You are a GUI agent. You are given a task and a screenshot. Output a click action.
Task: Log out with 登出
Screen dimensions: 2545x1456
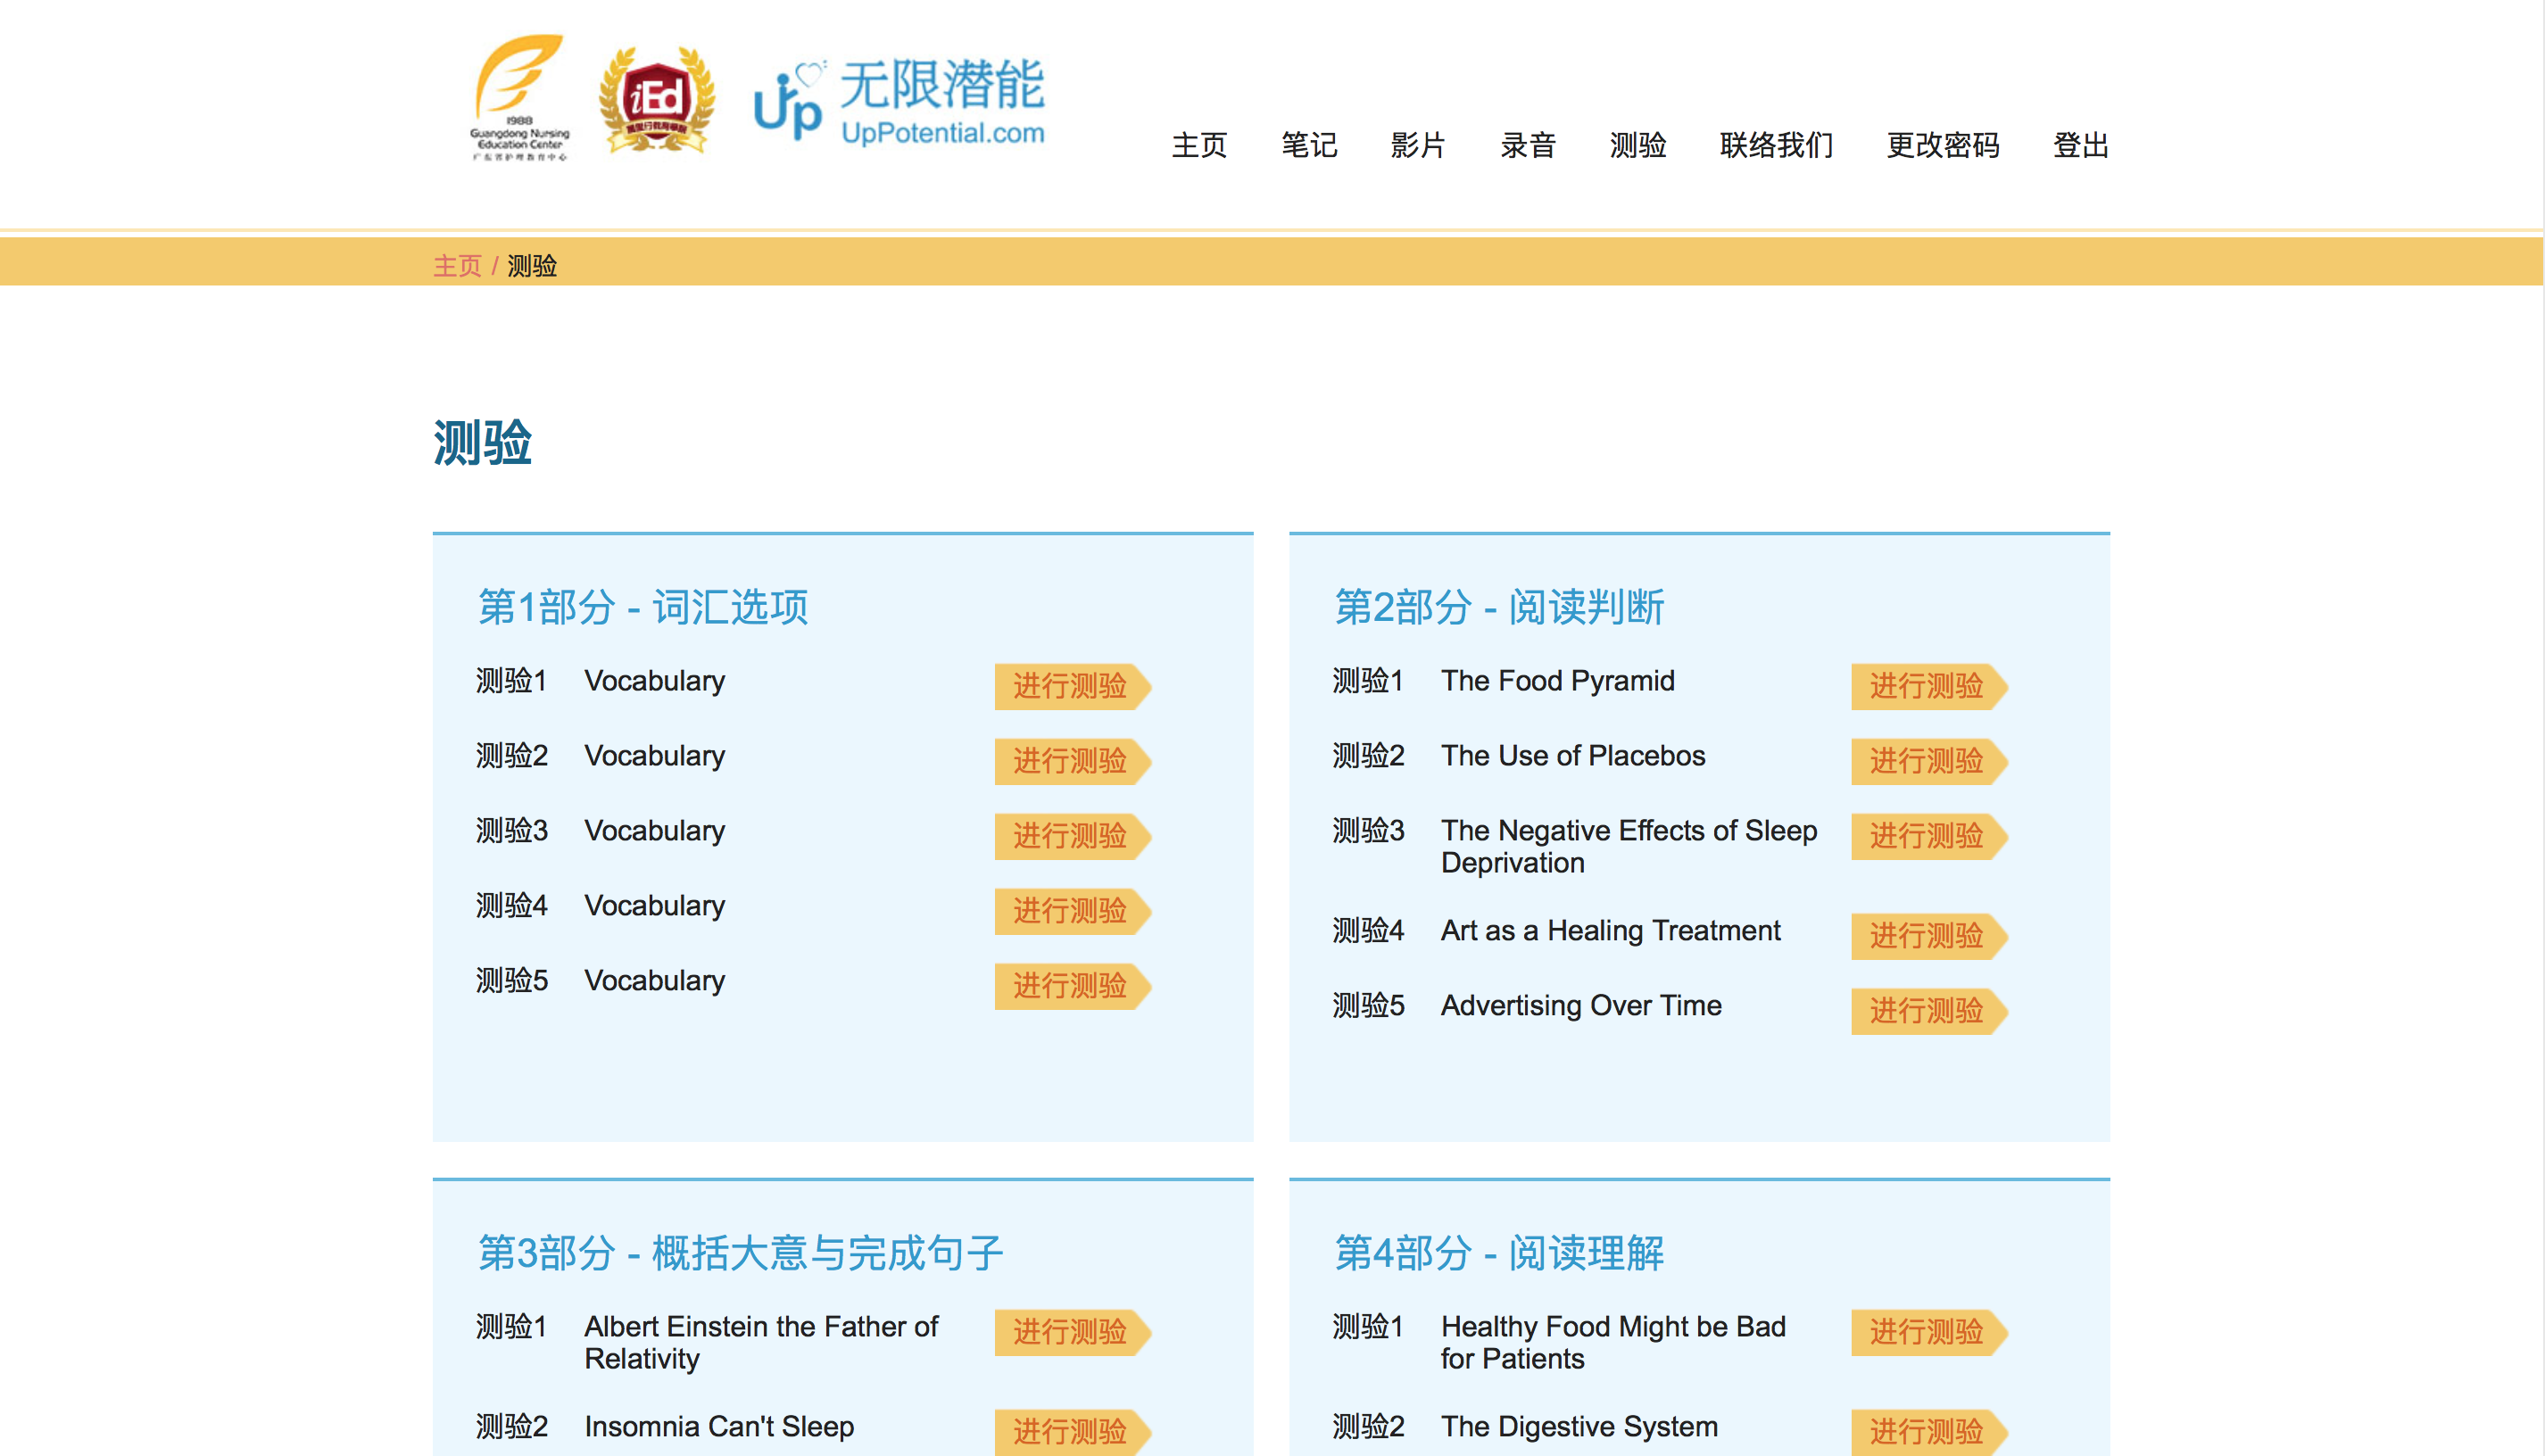coord(2080,146)
